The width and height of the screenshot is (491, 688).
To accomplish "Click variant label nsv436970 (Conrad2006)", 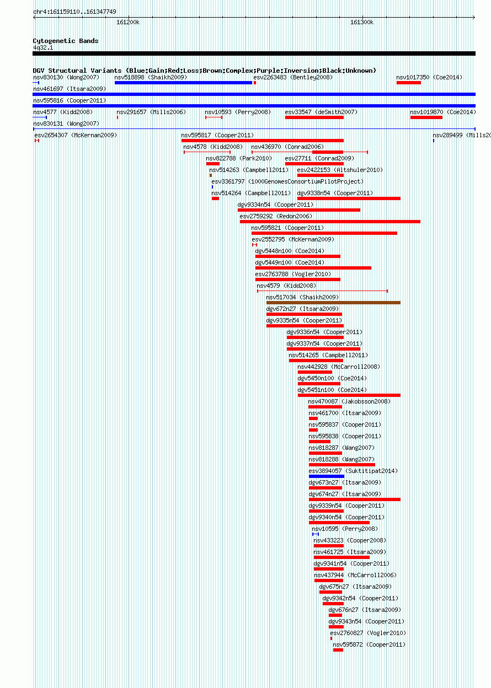I will coord(287,147).
